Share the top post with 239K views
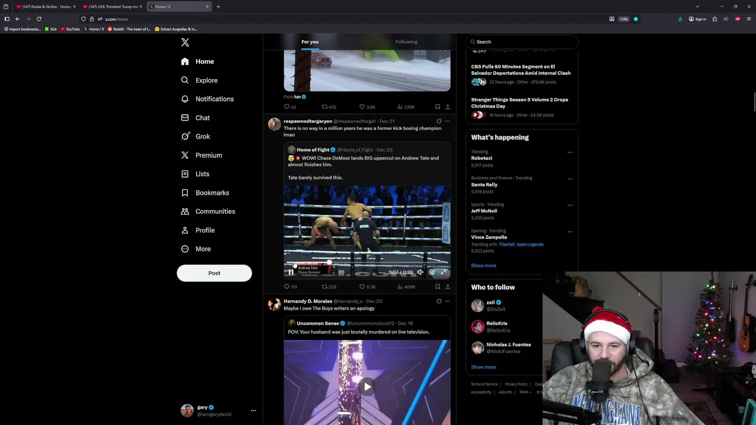The image size is (756, 425). coord(448,107)
